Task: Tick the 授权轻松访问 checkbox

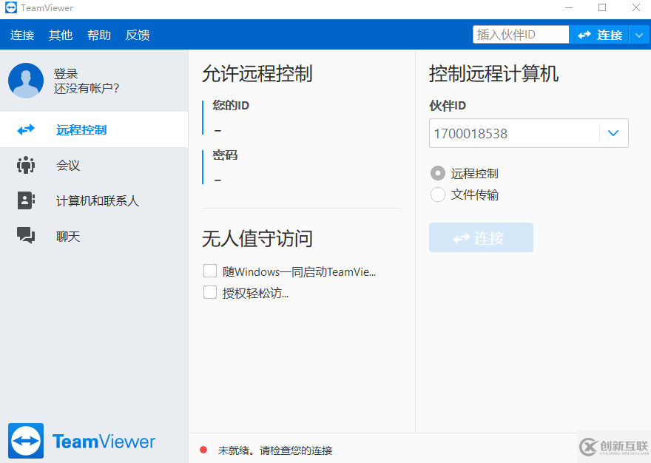Action: point(210,292)
